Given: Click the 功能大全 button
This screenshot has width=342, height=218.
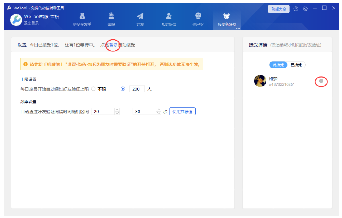Looking at the screenshot, I should pyautogui.click(x=278, y=9).
